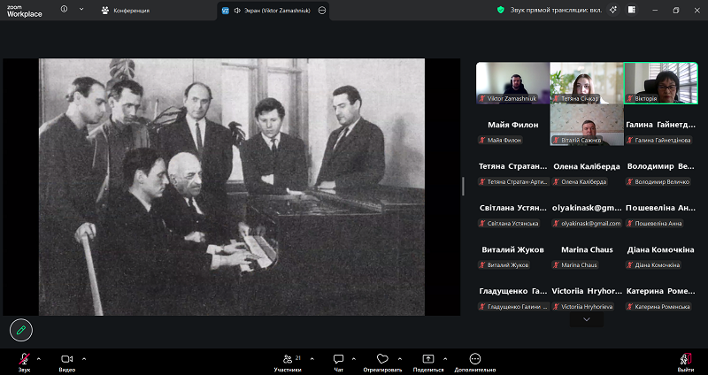Expand the participant gallery down chevron

coord(586,320)
